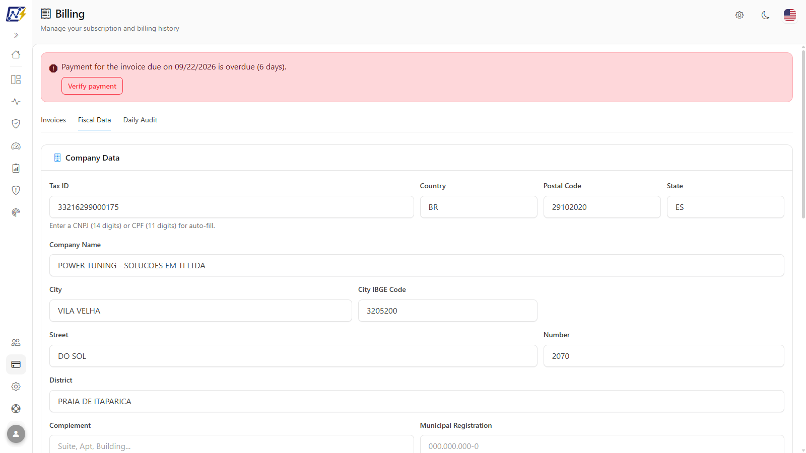Focus the Country field showing BR

click(479, 207)
